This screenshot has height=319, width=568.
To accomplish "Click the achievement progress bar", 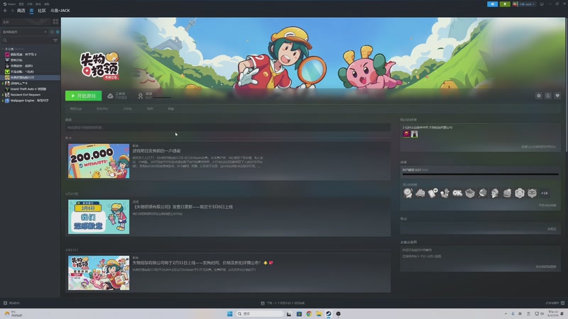I will point(481,174).
